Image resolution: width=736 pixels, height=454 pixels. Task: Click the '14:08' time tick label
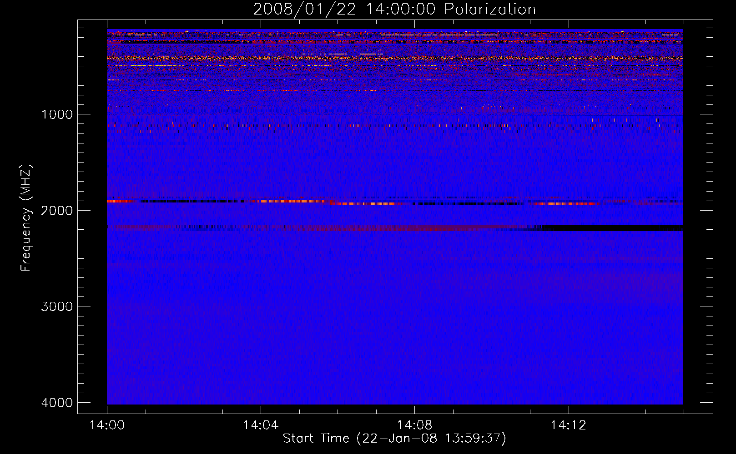click(x=414, y=425)
